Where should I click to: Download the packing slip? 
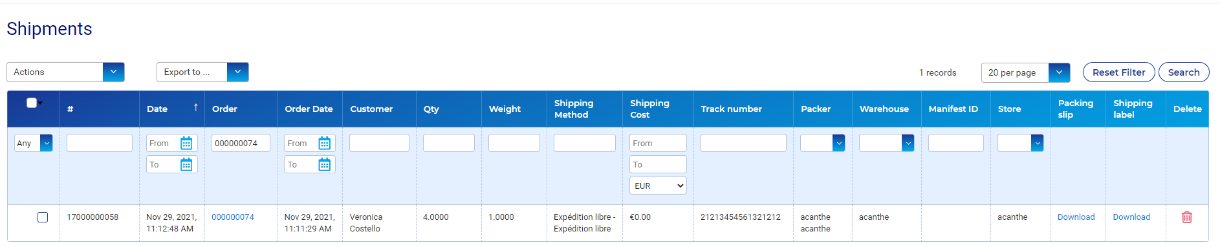[x=1076, y=217]
